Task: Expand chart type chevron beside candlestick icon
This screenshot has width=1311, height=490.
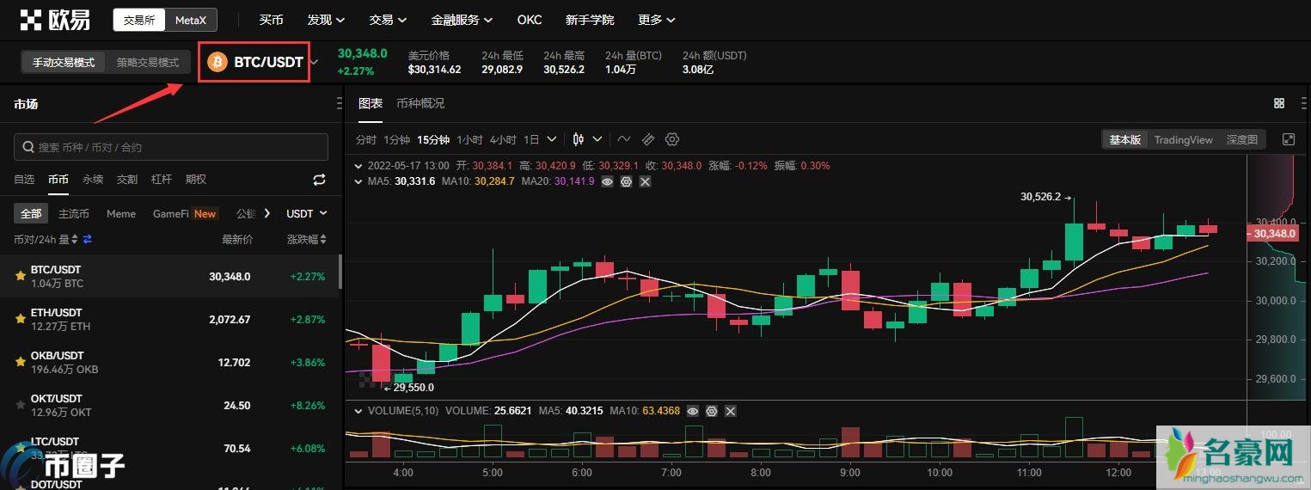Action: pyautogui.click(x=597, y=139)
